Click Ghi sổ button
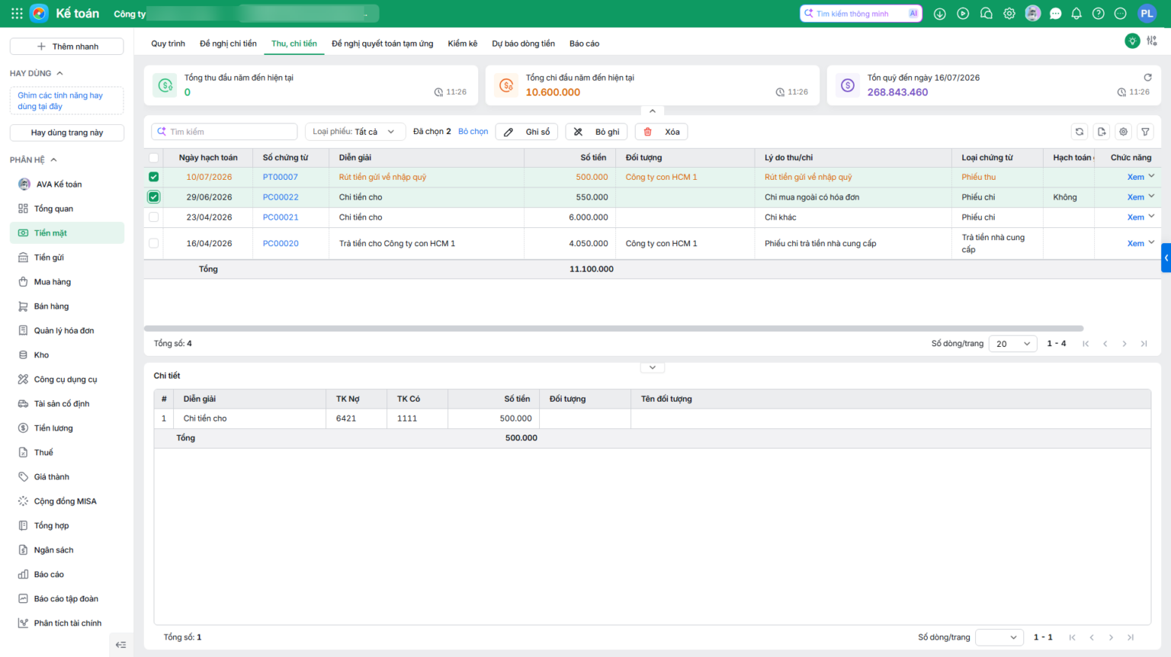Screen dimensions: 1171x657 coord(527,132)
